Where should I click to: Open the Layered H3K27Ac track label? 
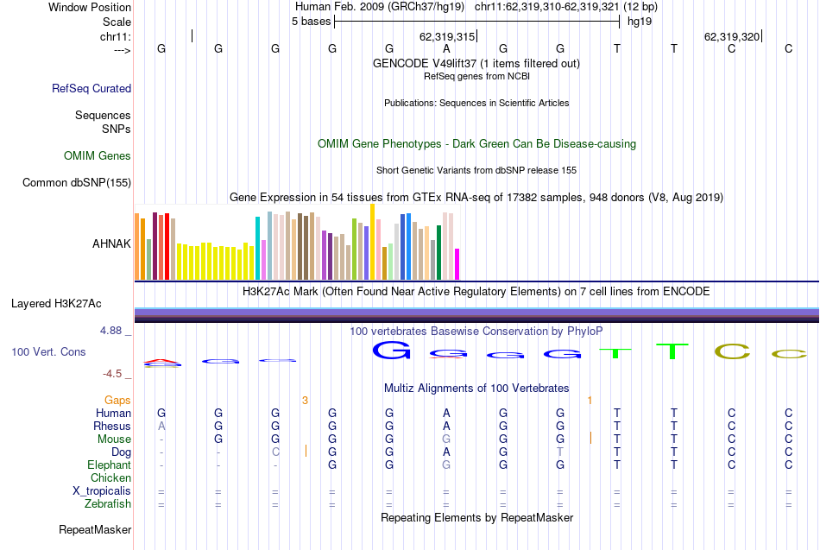[x=56, y=304]
